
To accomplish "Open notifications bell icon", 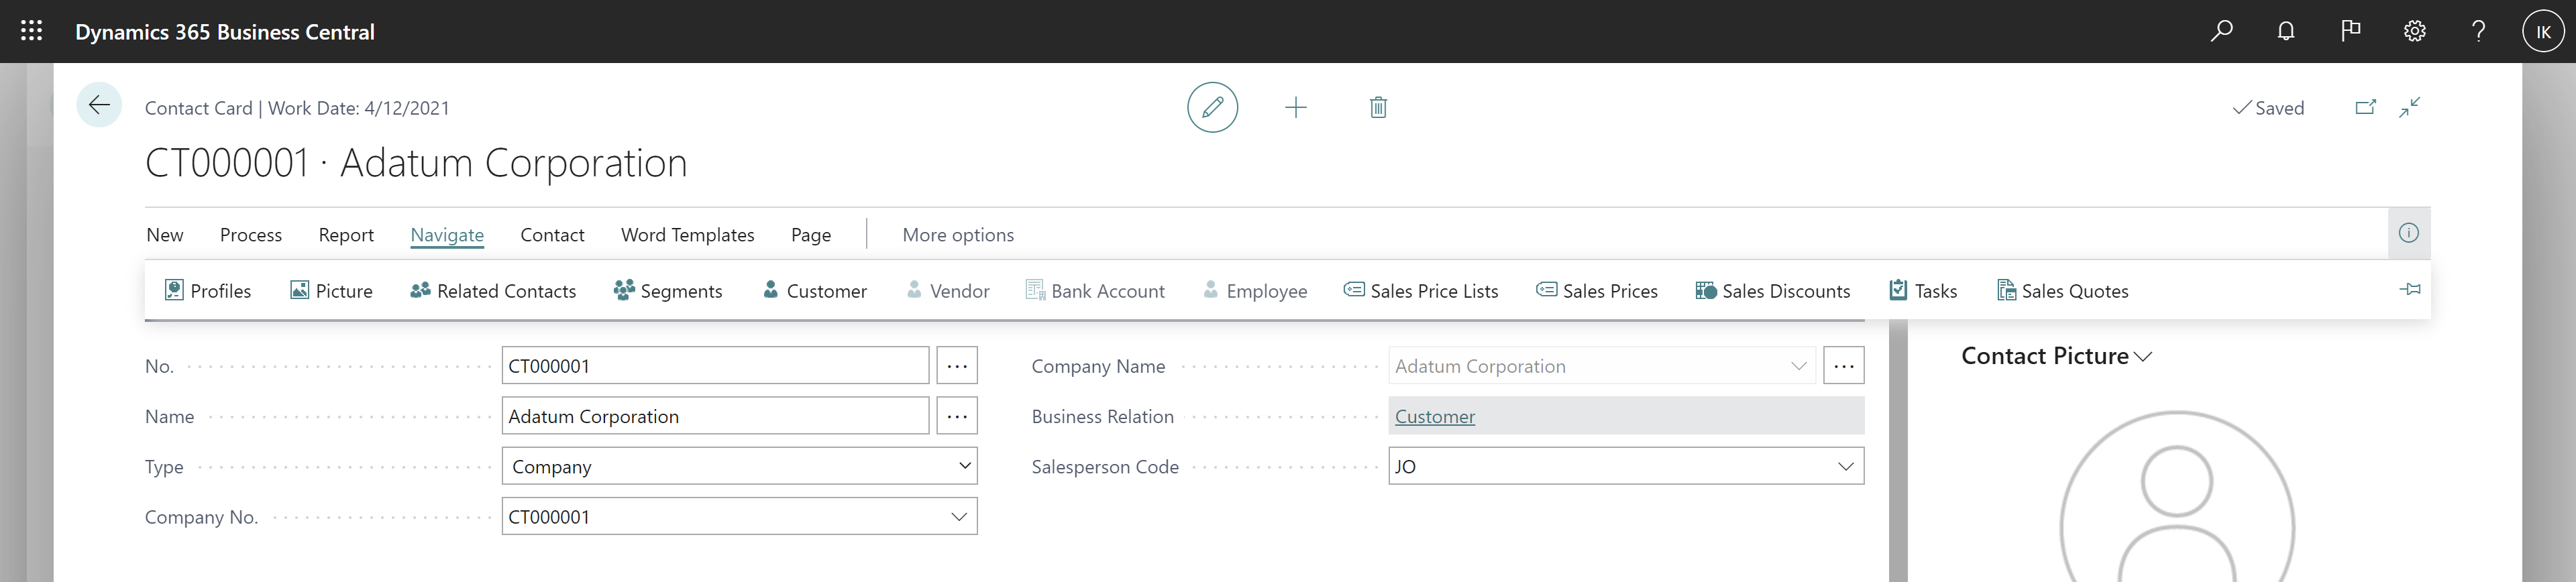I will pos(2286,31).
